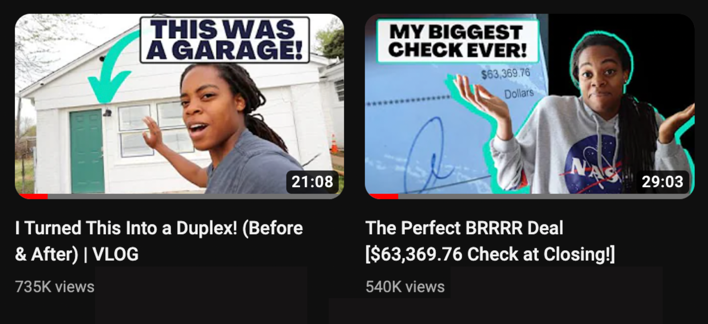Click the 29:03 duration badge

663,181
